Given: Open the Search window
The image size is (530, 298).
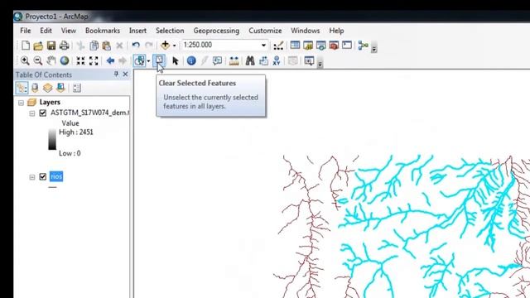Looking at the screenshot, I should coord(320,46).
